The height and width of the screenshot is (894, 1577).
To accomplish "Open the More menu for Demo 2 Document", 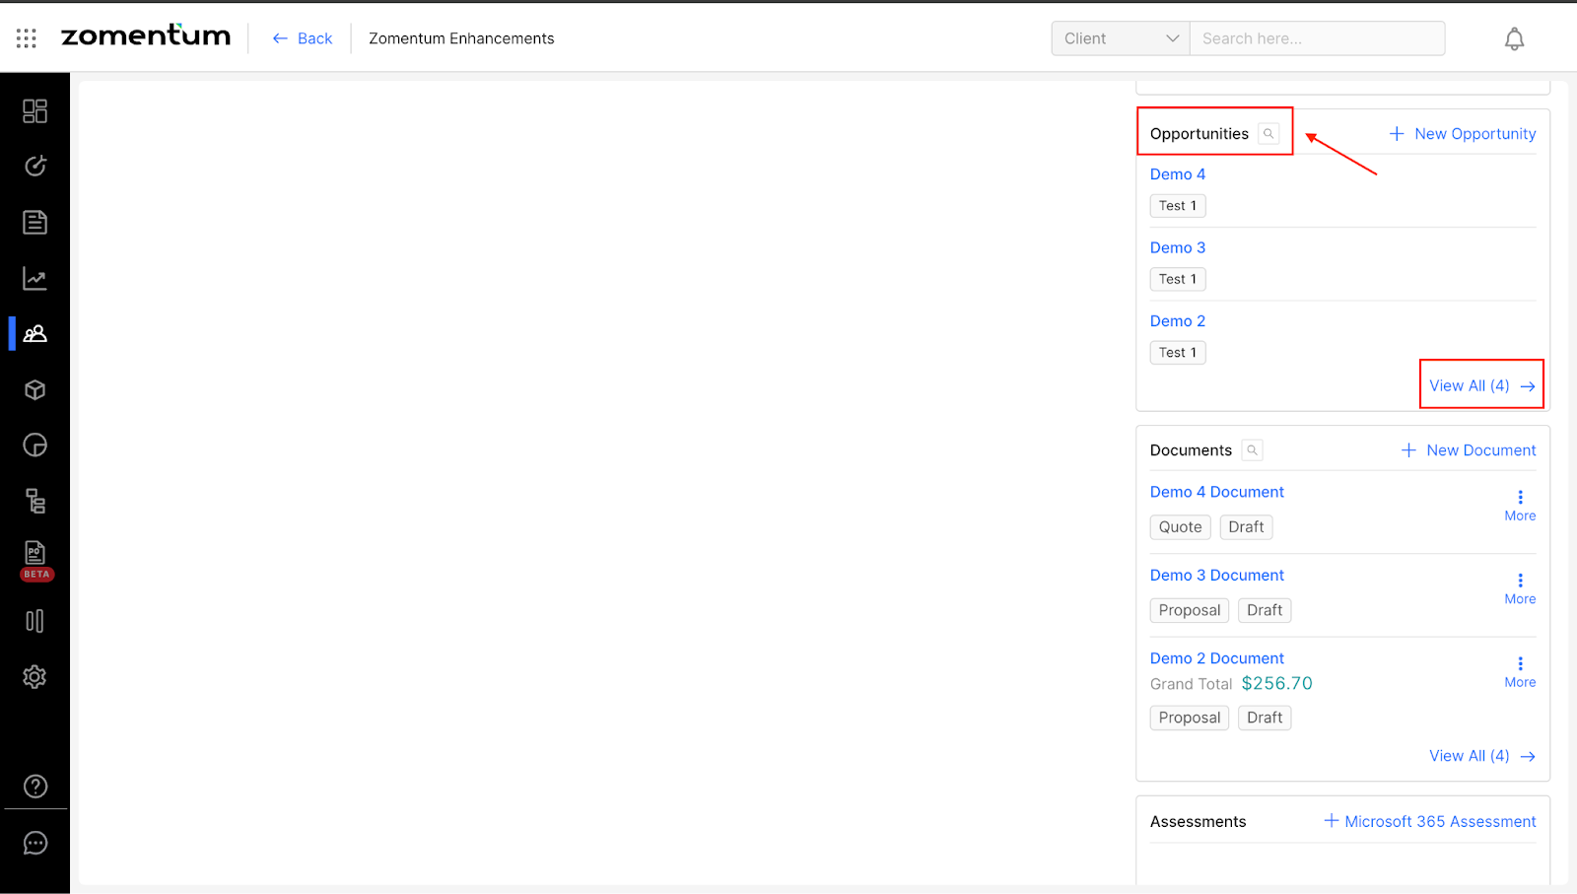I will click(1520, 672).
